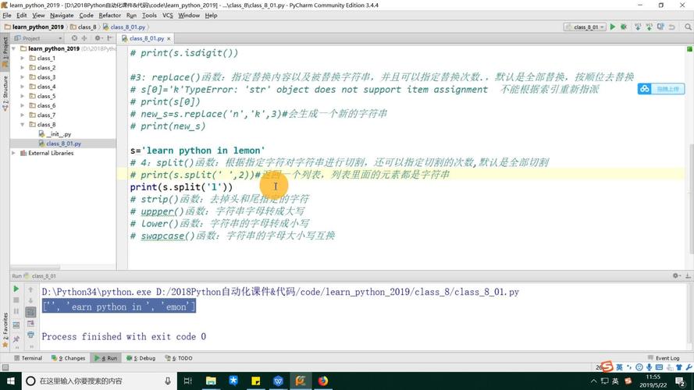Dump threads with the Run panel camera icon
694x390 pixels.
pos(16,325)
